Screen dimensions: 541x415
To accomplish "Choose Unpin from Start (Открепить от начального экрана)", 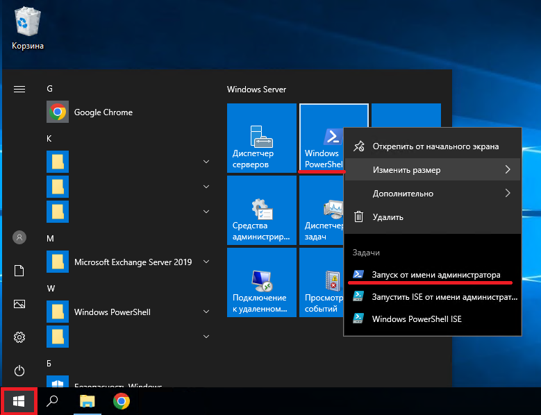I will (x=433, y=146).
